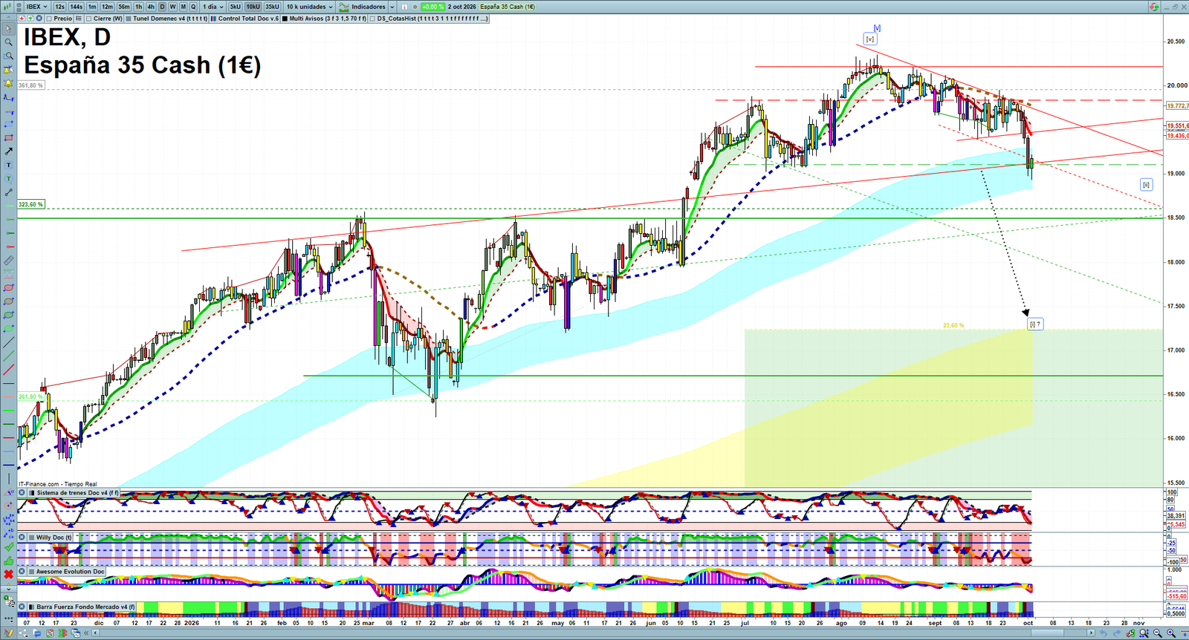1189x640 pixels.
Task: Select the ruler measurement tool
Action: coord(8,261)
